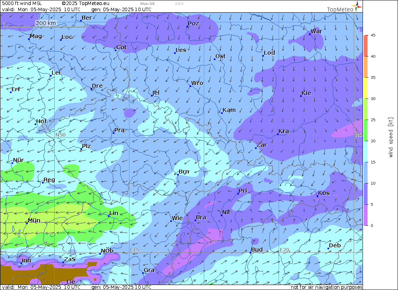Click the Dre city label
398x290 pixels.
[97, 86]
